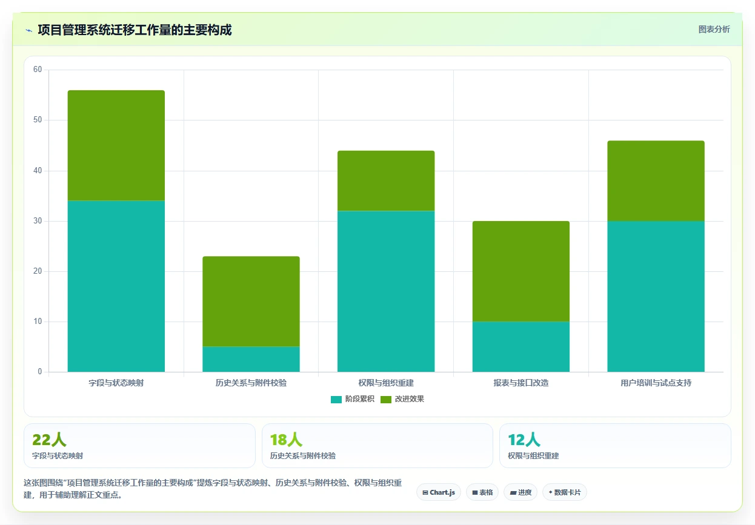Click the teal segment of 字段与状态映射 bar
This screenshot has width=755, height=525.
click(116, 286)
